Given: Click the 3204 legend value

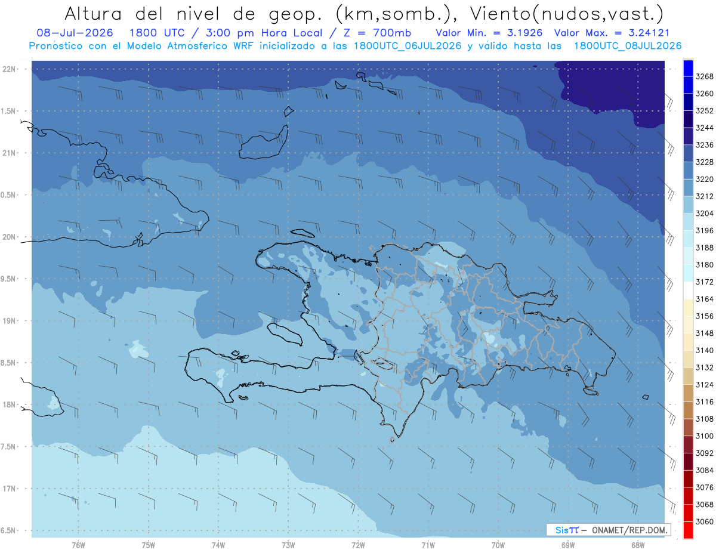Looking at the screenshot, I should [705, 214].
